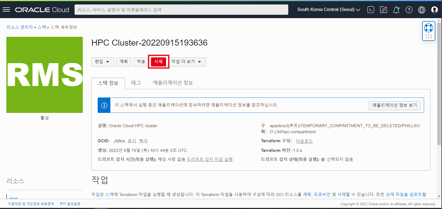Screen dimensions: 442x209
Task: Open 쿠키 환경설정 footer link
Action: (x=70, y=204)
